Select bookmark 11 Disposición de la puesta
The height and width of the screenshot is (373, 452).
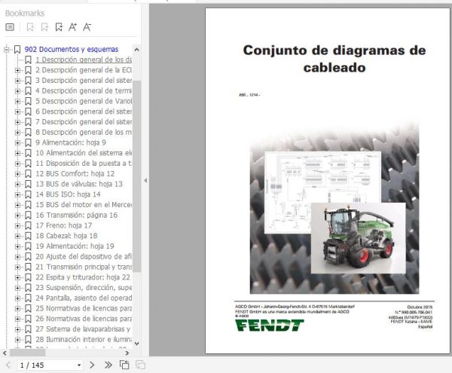pyautogui.click(x=84, y=164)
